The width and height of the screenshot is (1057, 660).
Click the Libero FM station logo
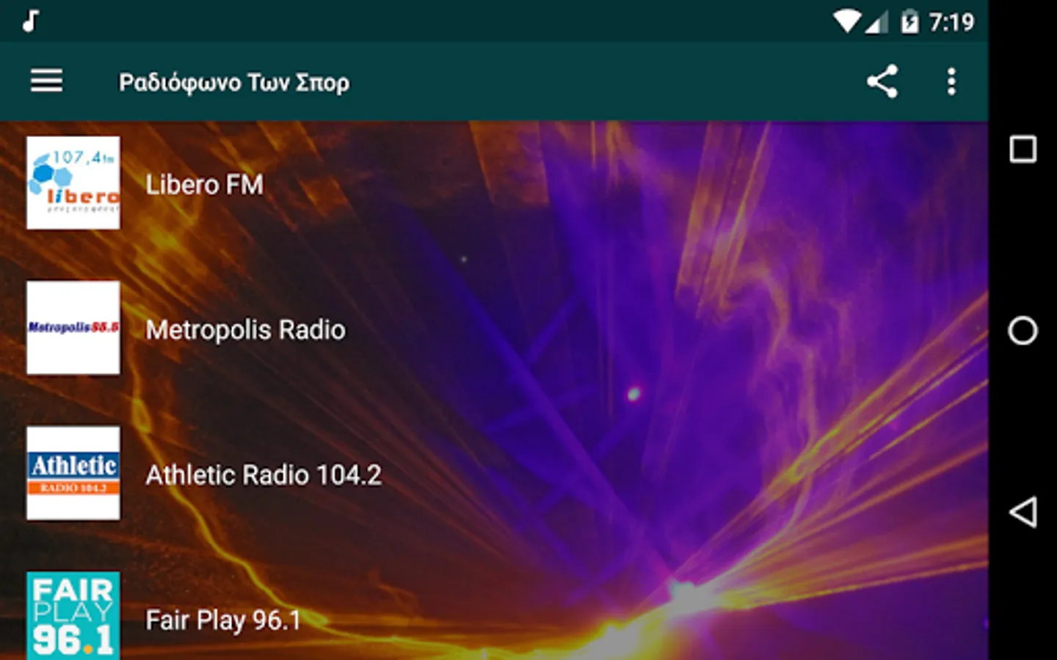[73, 183]
